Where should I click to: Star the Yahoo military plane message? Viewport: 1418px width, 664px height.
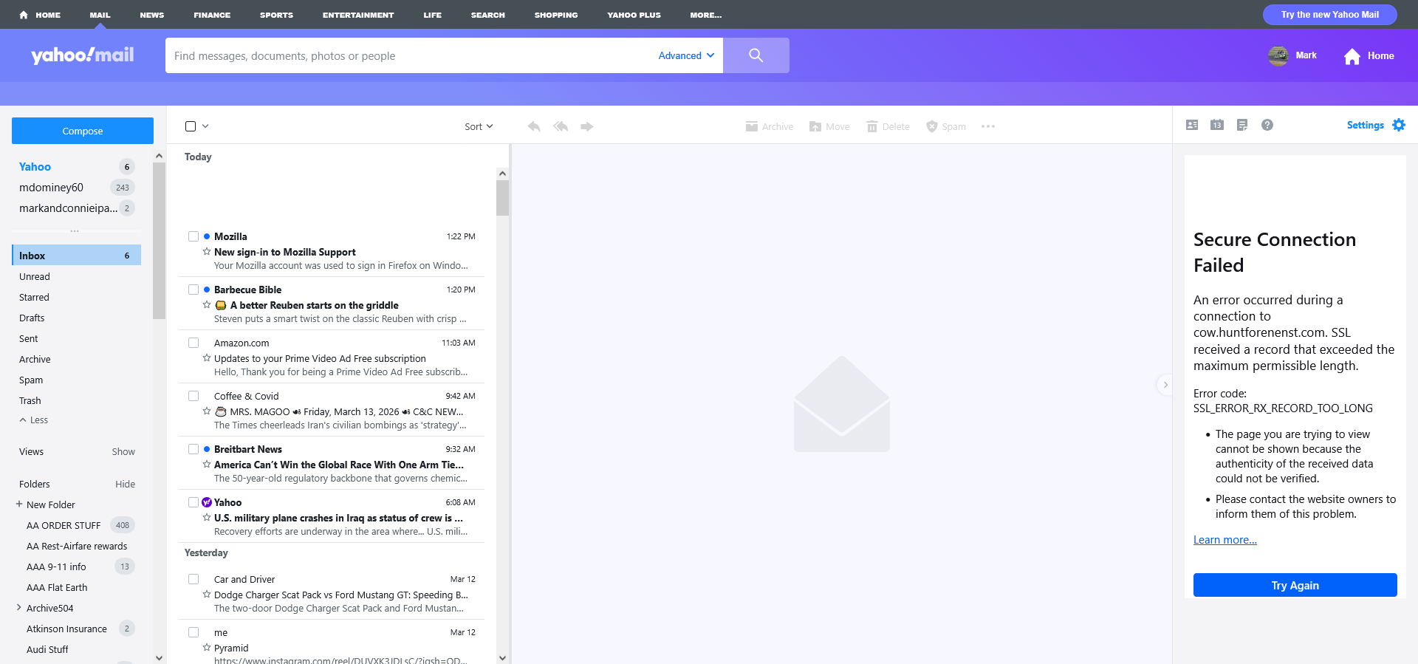click(207, 518)
